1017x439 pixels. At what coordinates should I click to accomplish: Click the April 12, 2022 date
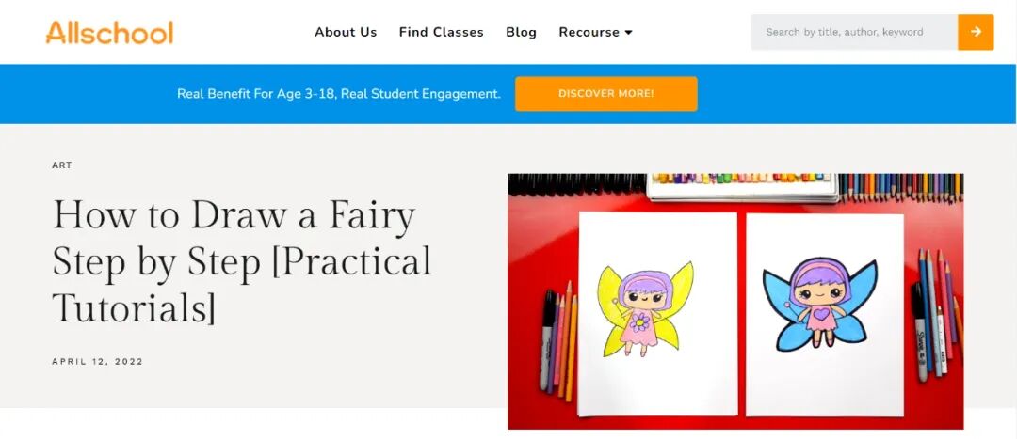point(98,362)
